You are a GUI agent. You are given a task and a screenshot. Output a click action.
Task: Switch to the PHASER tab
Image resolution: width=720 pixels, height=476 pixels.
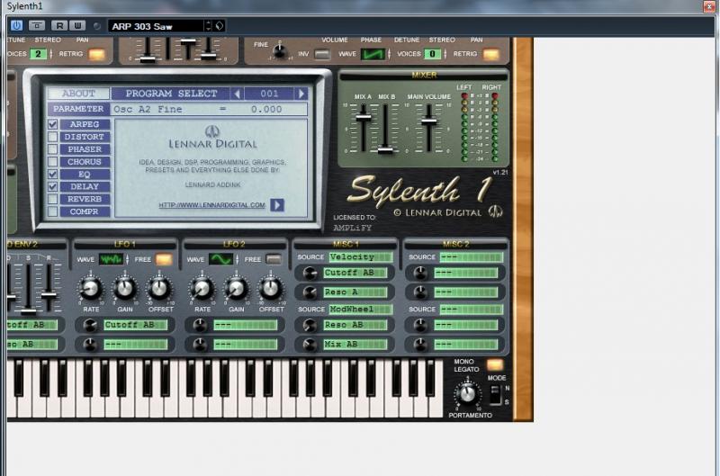(x=85, y=149)
